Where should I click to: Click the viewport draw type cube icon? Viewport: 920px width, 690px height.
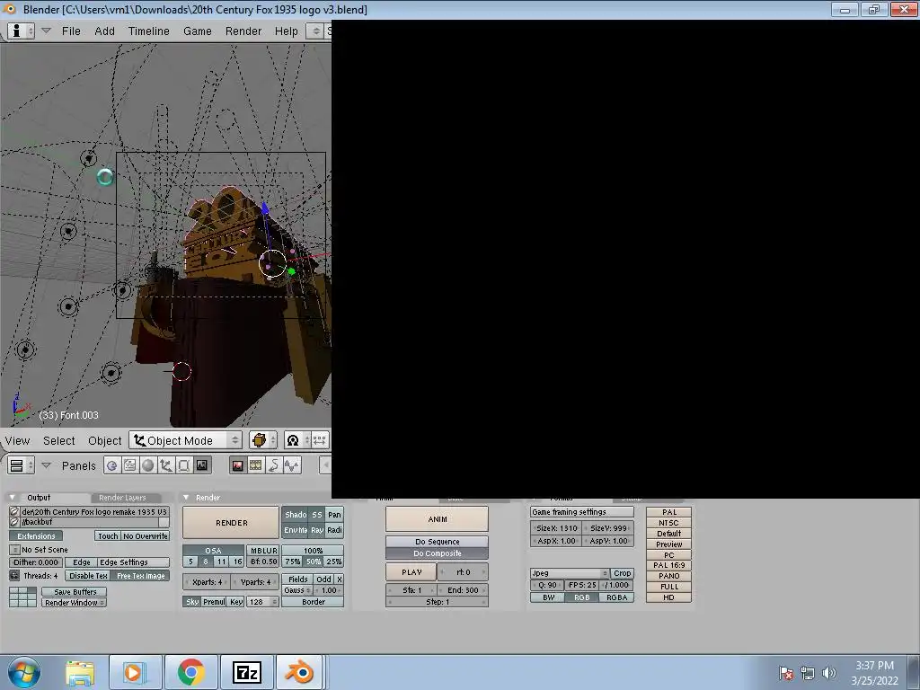pos(262,440)
